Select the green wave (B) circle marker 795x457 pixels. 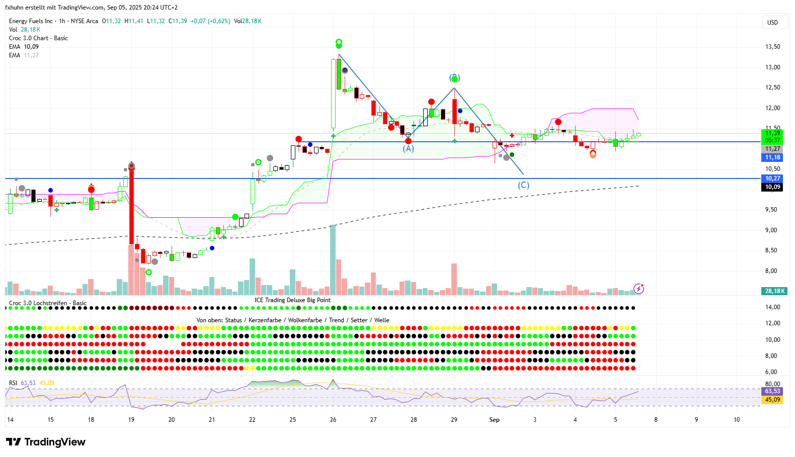[x=455, y=79]
